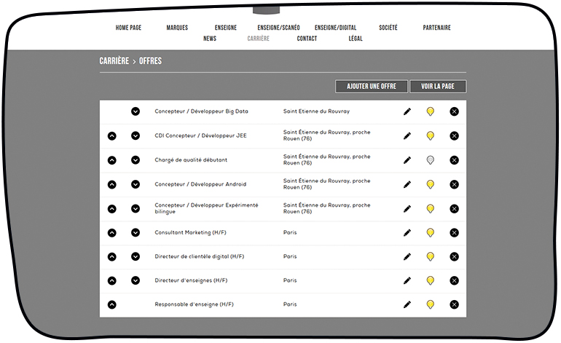Toggle lightbulb of Concepteur / Développeur Android
The height and width of the screenshot is (343, 561).
tap(431, 185)
